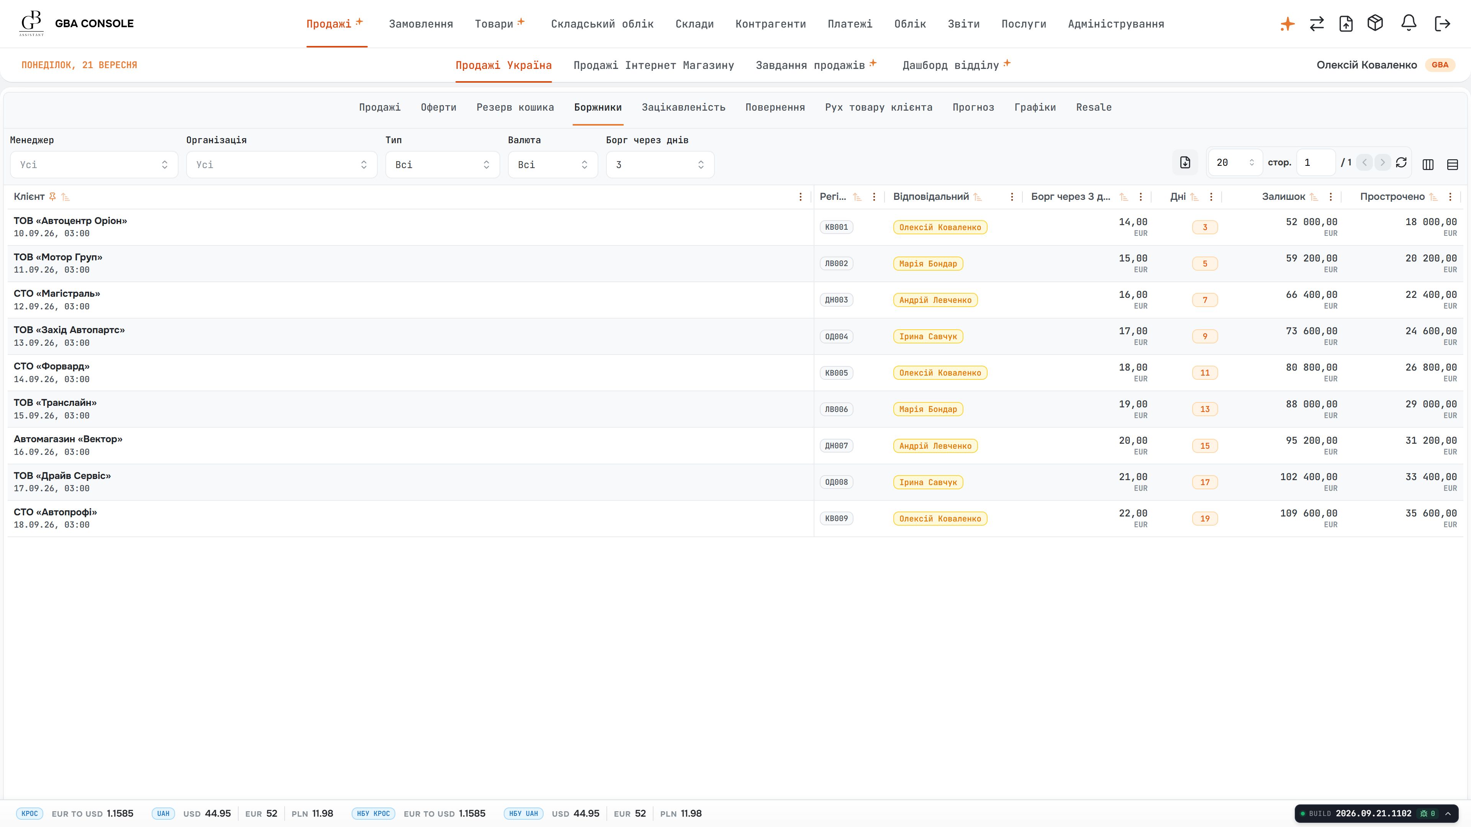
Task: Click Марія Бондар tag in Мотор Груп row
Action: click(x=928, y=264)
